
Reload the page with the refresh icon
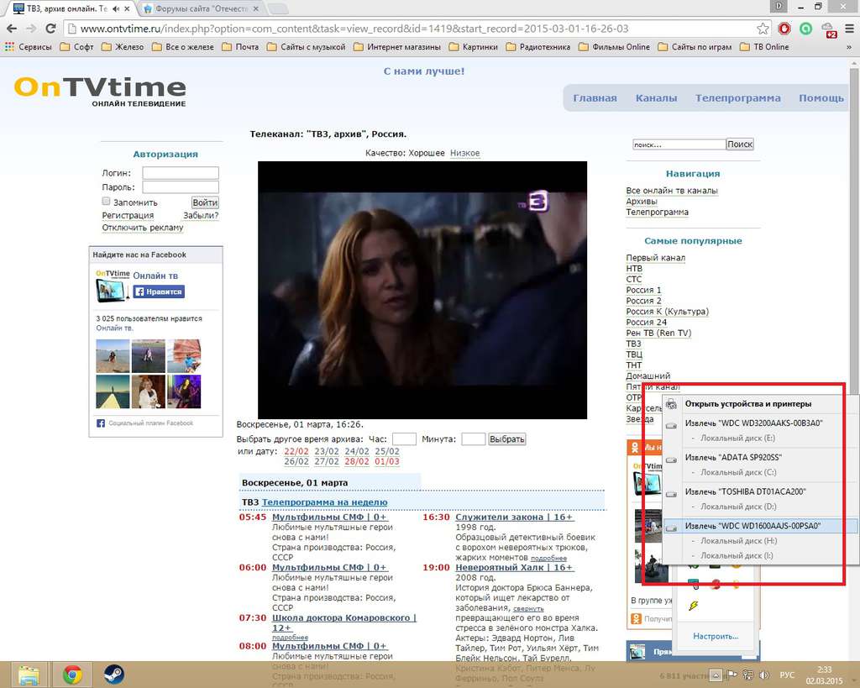(x=50, y=29)
